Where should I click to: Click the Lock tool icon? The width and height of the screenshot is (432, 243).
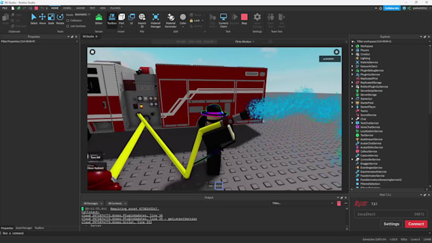pos(191,21)
